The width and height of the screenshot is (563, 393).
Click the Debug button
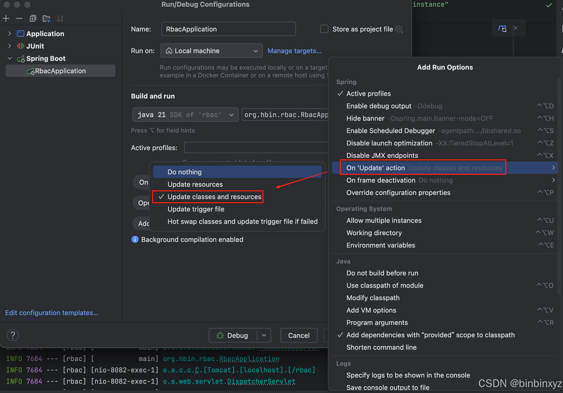coord(233,335)
